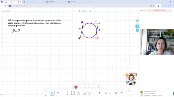Click the handwritten P–? note
Screen dimensions: 174x97
tap(16, 31)
